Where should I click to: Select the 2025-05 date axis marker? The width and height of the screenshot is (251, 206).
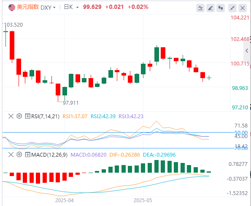click(x=143, y=201)
